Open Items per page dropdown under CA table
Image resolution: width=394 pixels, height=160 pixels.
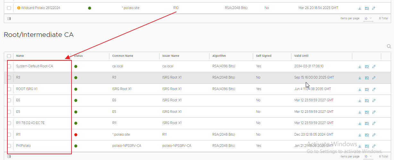click(368, 156)
